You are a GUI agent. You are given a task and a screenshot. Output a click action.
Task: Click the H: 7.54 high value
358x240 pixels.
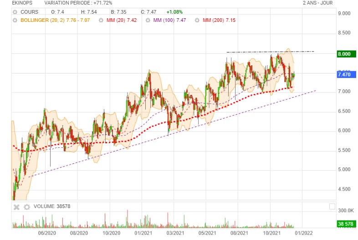89,12
